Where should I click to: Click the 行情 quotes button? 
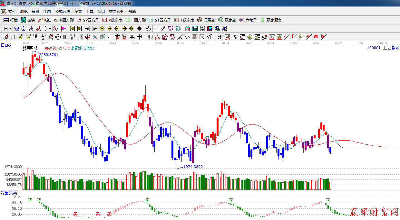[11, 20]
